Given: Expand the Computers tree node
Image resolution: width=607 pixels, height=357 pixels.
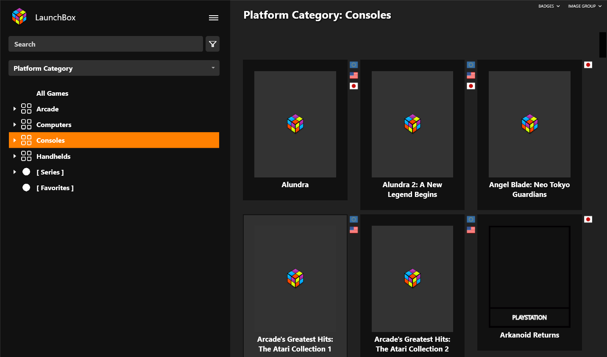Looking at the screenshot, I should pos(14,125).
